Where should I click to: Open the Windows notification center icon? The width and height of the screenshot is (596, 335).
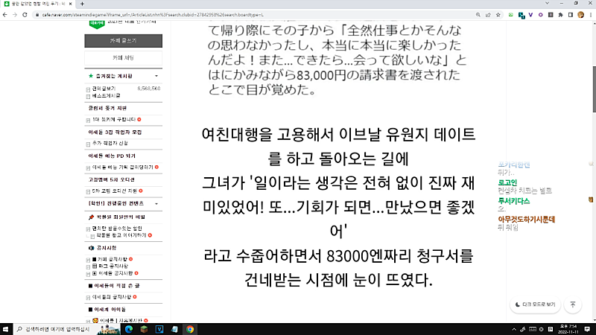pyautogui.click(x=587, y=329)
